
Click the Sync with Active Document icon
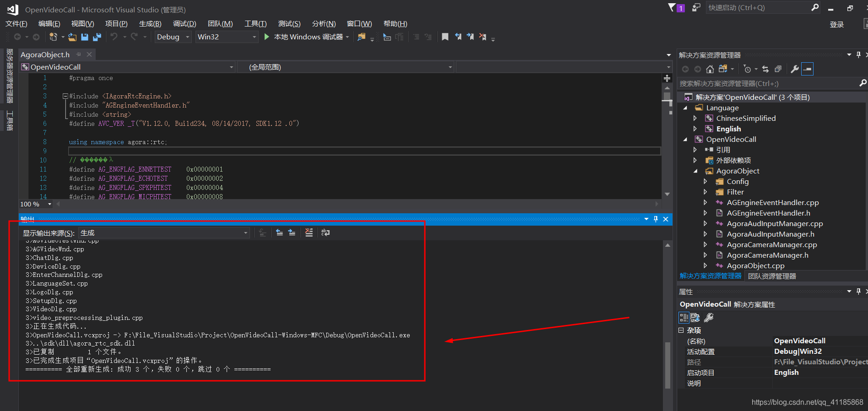(x=765, y=69)
